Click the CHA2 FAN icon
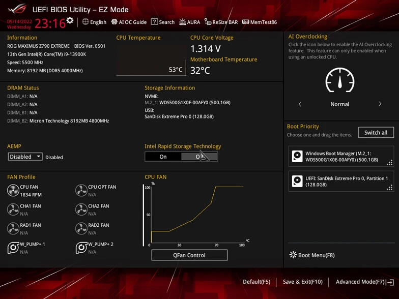399x299 pixels. (x=81, y=210)
